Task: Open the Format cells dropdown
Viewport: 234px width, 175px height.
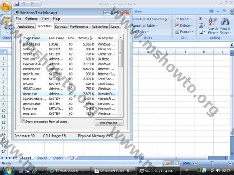Action: 184,32
